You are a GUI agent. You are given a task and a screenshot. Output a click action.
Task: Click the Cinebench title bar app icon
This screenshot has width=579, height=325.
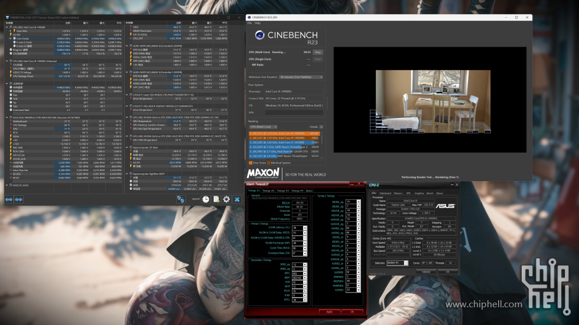249,17
